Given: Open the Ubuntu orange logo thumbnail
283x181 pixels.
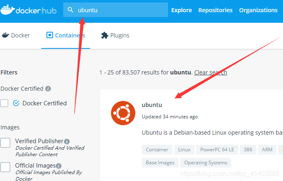Looking at the screenshot, I should (x=123, y=113).
